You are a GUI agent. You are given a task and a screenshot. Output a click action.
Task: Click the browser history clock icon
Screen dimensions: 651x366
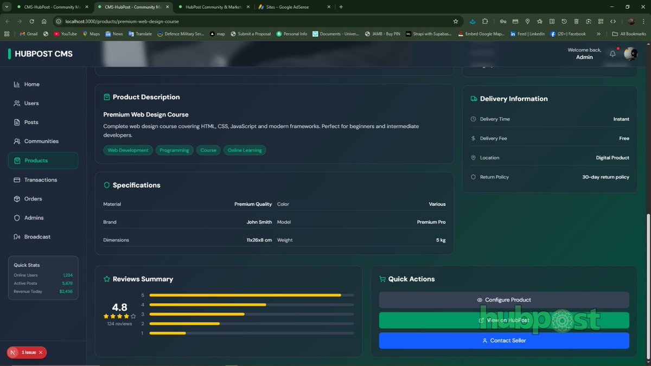564,21
